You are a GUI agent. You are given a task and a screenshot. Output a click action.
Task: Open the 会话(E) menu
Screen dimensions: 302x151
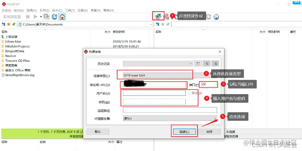point(6,10)
